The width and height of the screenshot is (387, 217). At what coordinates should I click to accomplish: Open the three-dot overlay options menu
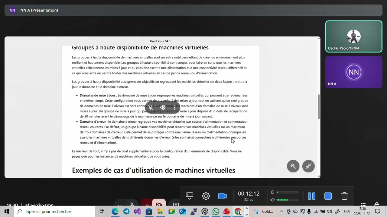(x=174, y=107)
